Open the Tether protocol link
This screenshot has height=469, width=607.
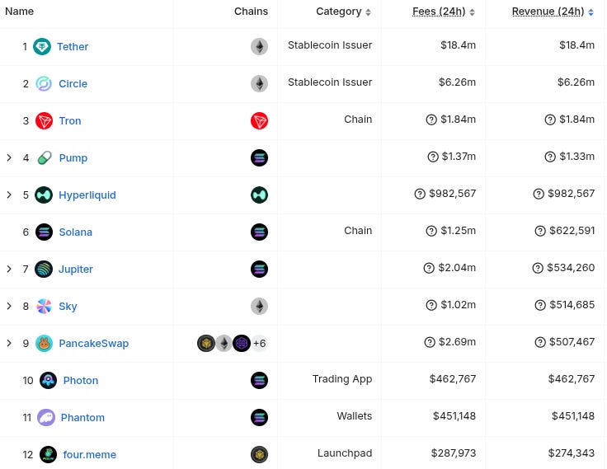[73, 47]
